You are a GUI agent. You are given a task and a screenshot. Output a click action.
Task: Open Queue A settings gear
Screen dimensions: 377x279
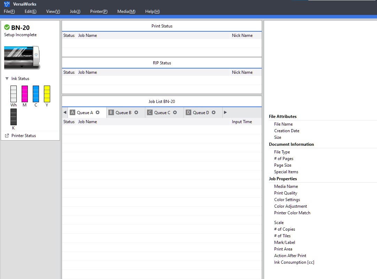coord(98,112)
